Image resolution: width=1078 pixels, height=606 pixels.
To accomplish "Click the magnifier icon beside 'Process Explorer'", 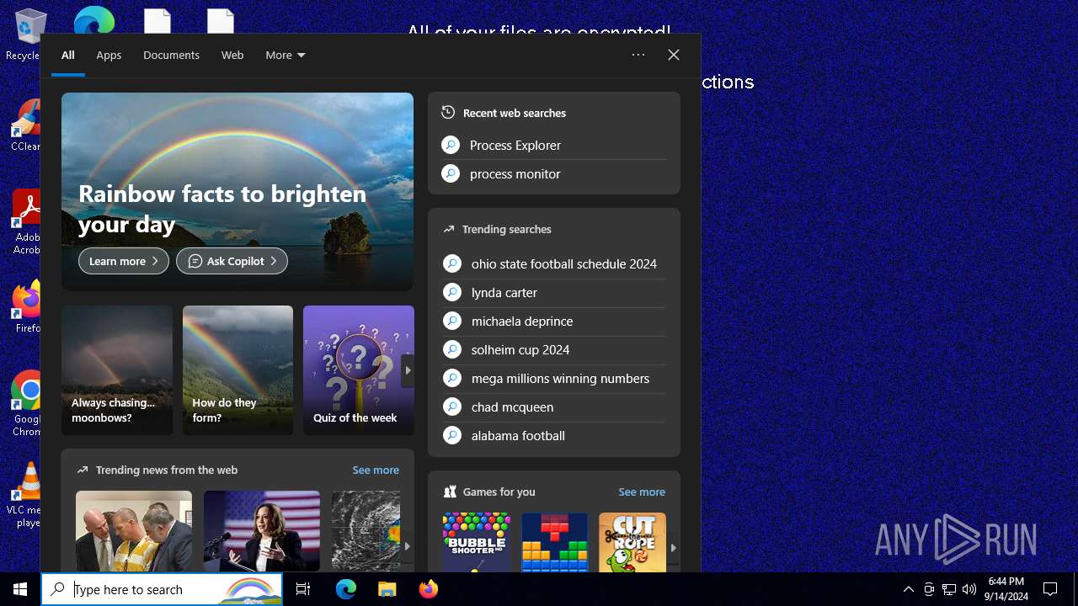I will (x=451, y=145).
